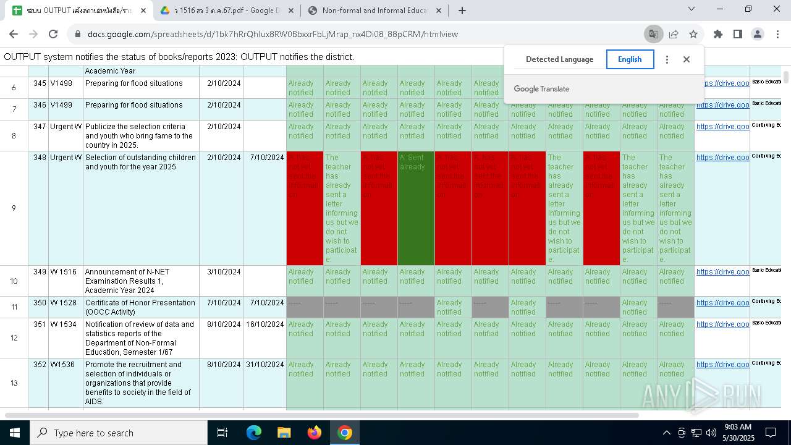Open the tab search dropdown arrow
This screenshot has height=445, width=791.
pos(692,9)
